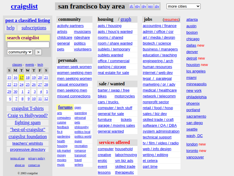
Task: Open accounting / finance jobs
Action: (x=159, y=26)
